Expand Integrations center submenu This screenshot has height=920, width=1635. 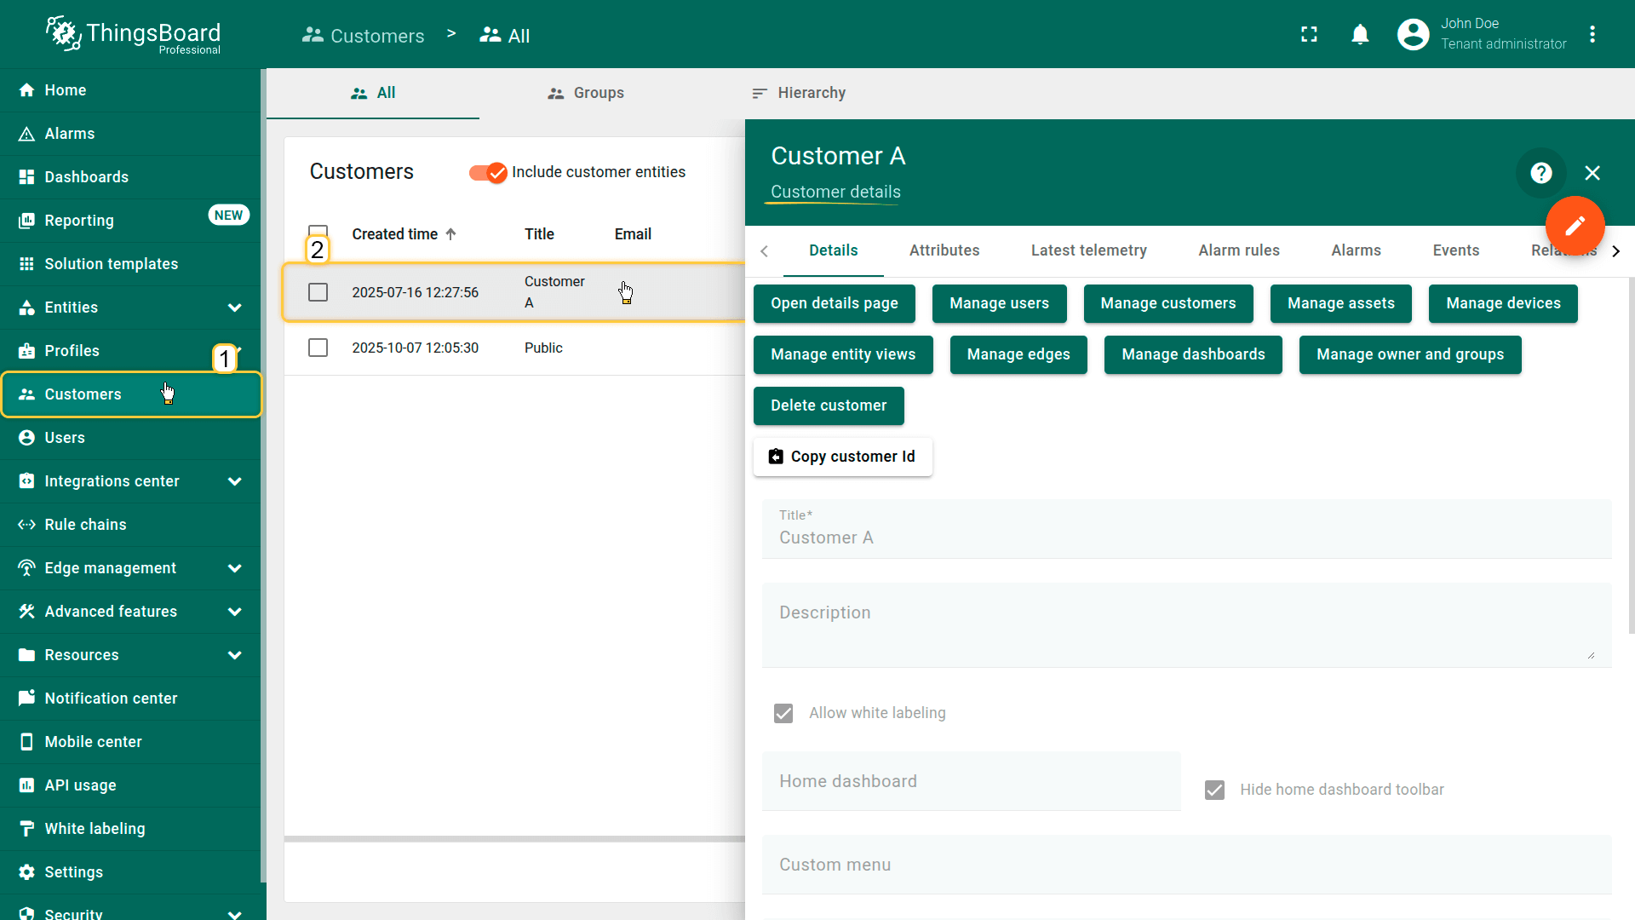point(235,481)
